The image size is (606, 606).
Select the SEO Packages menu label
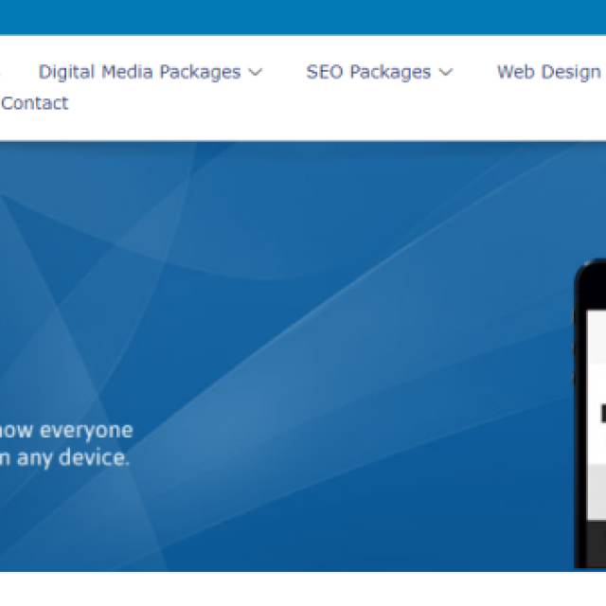click(x=368, y=72)
